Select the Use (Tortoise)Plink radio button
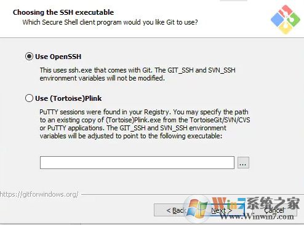This screenshot has width=304, height=225. [x=29, y=98]
